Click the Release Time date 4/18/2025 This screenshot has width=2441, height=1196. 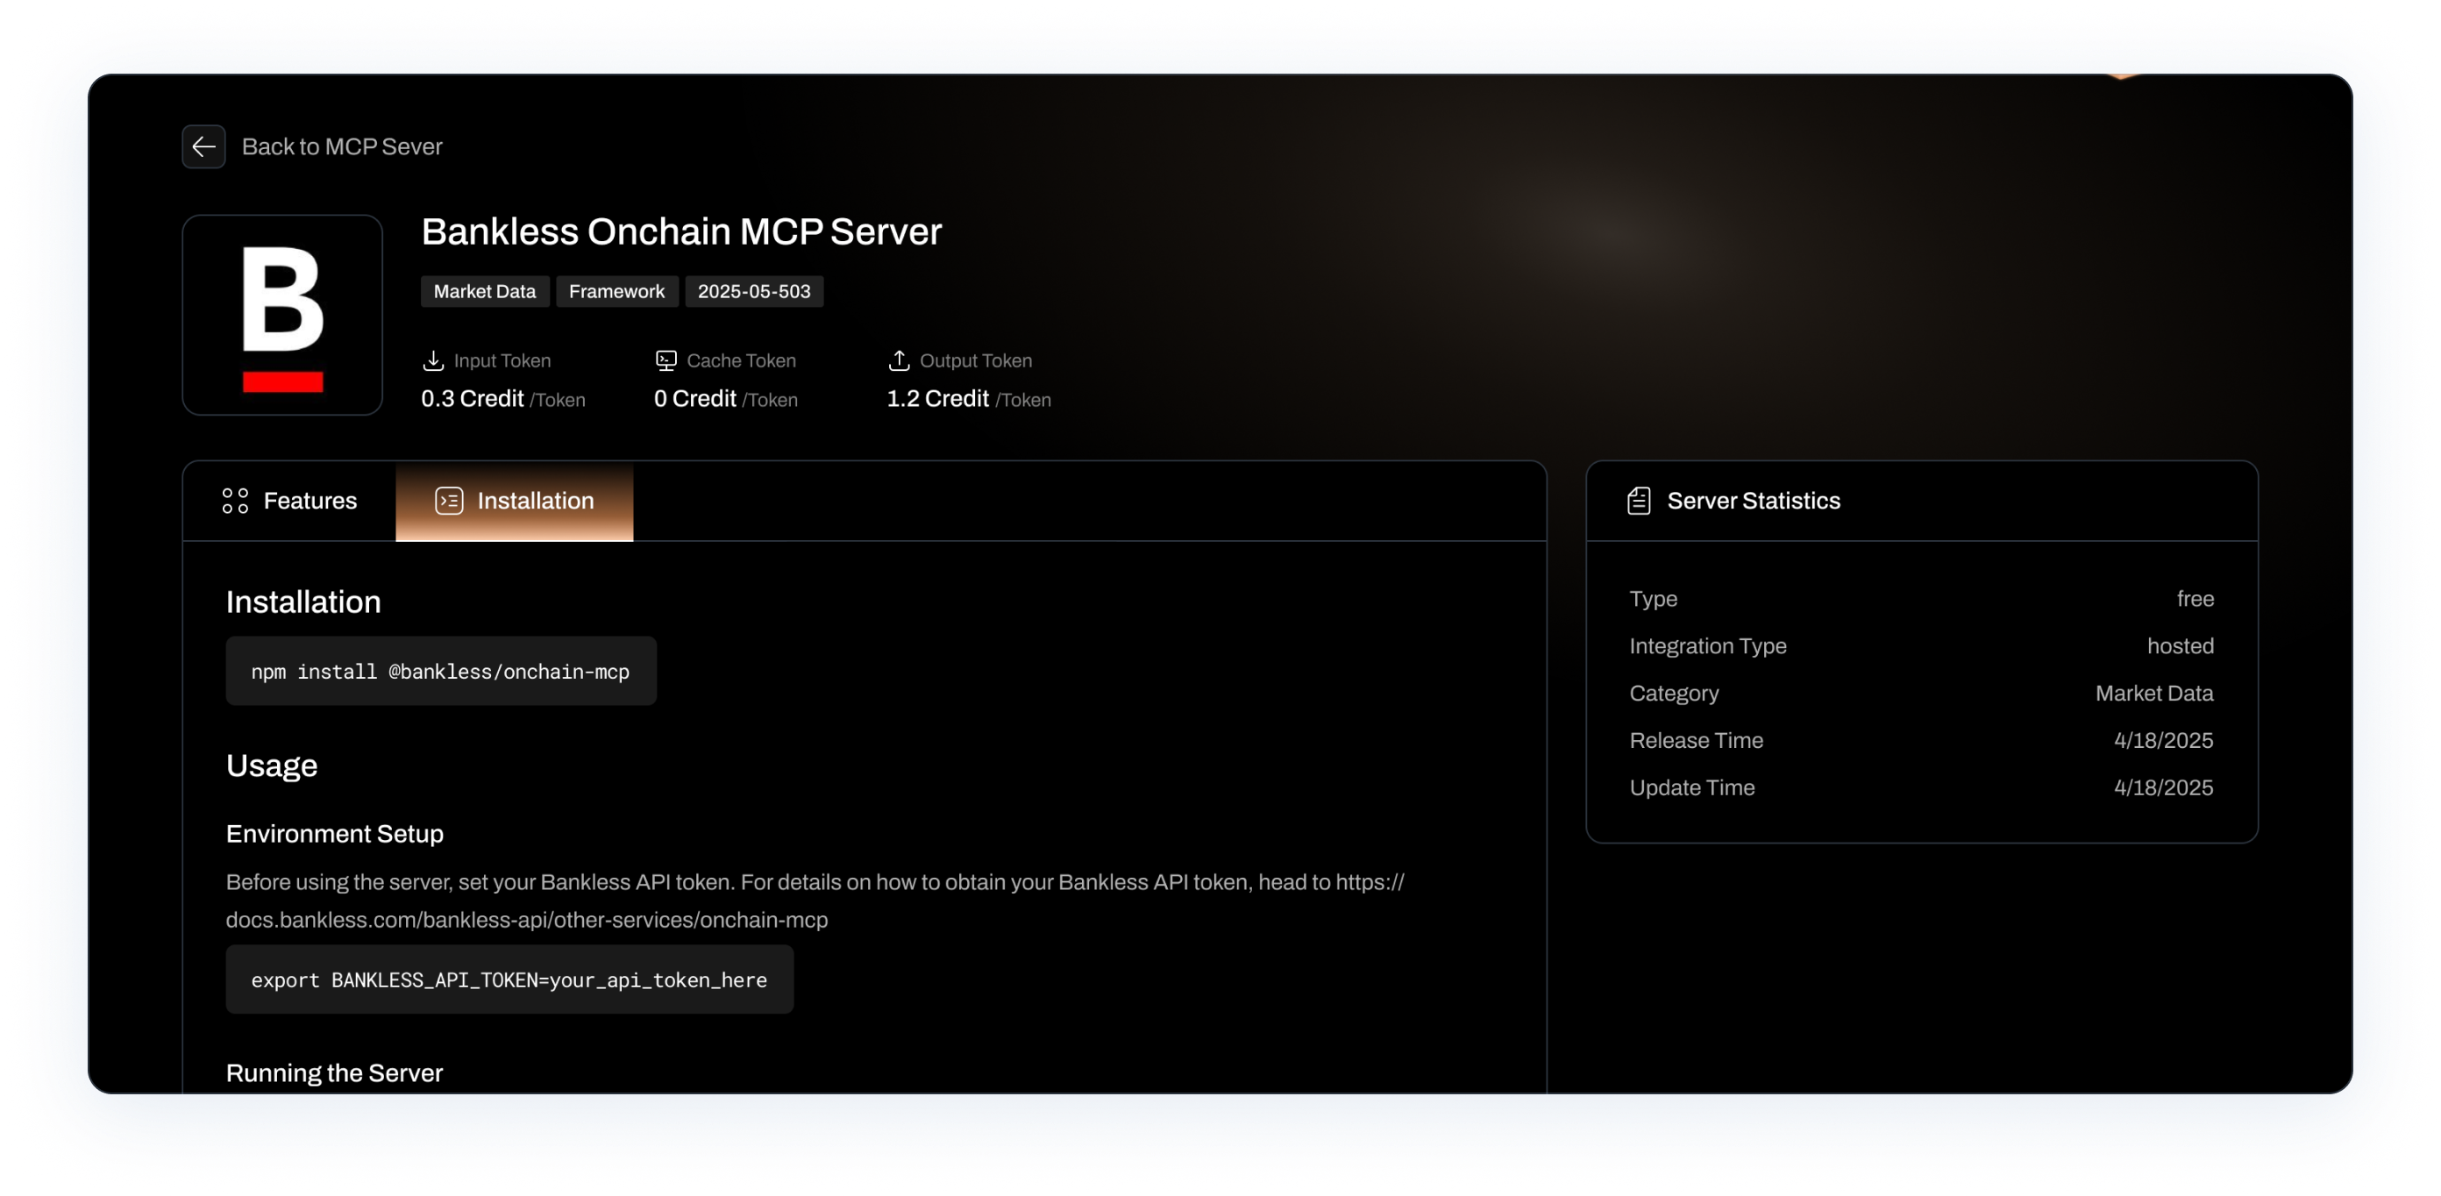click(x=2163, y=741)
